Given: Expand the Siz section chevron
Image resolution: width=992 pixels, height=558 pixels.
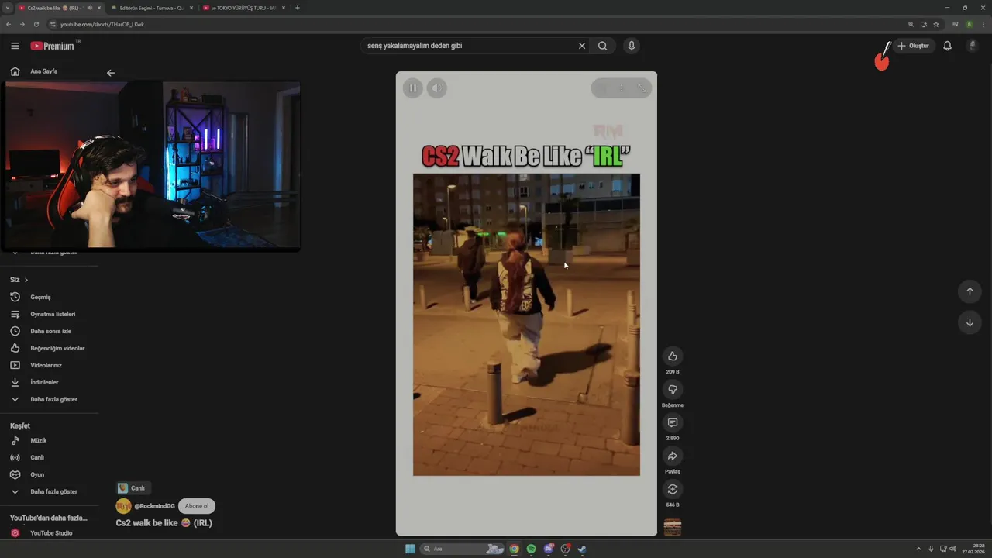Looking at the screenshot, I should (x=26, y=280).
